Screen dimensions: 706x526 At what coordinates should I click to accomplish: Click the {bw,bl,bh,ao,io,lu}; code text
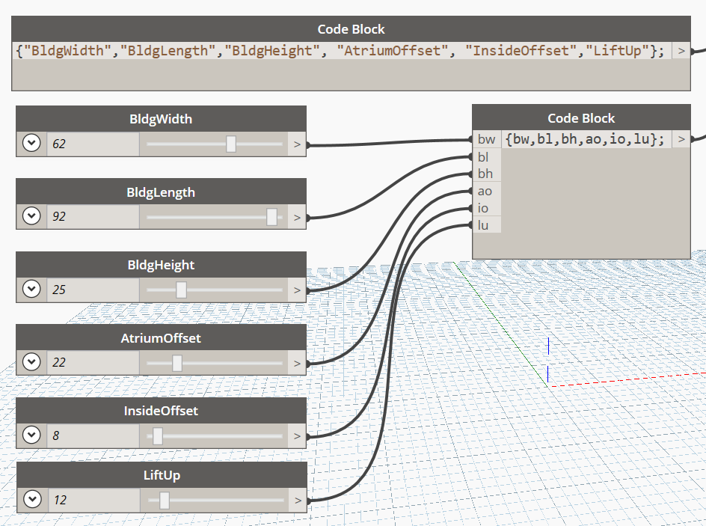tap(585, 139)
